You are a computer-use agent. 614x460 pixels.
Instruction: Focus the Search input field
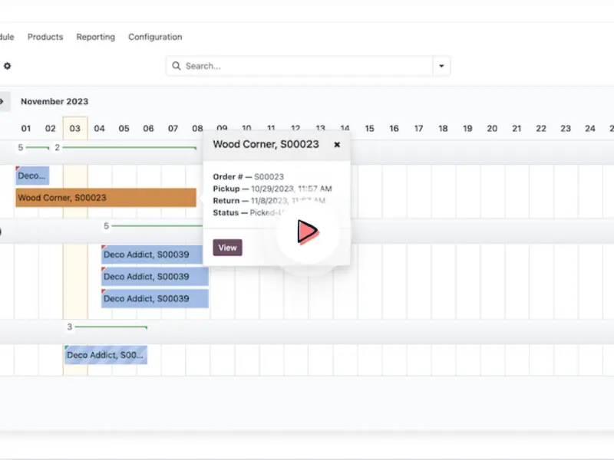point(307,66)
